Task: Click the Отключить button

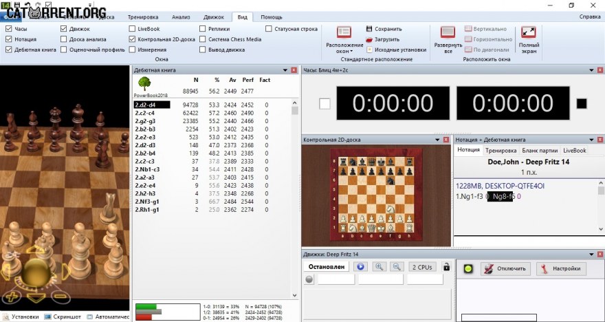Action: [506, 269]
